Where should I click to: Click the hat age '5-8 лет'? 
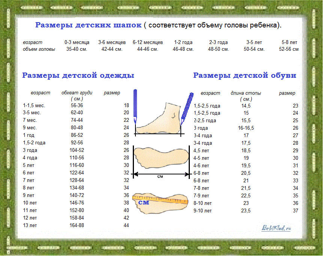pos(289,42)
